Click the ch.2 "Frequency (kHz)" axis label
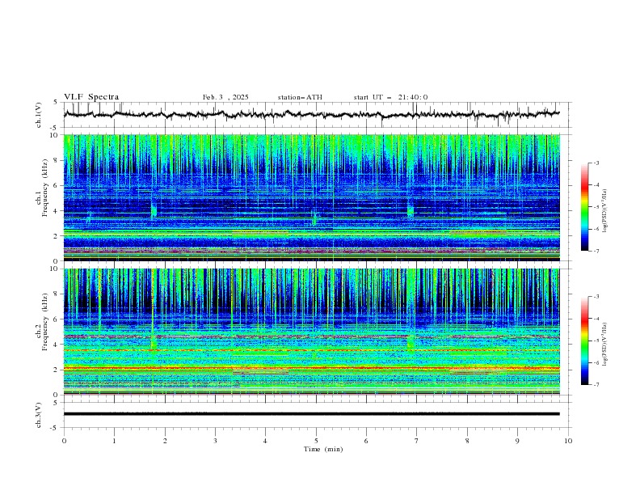This screenshot has height=495, width=640. click(x=45, y=322)
